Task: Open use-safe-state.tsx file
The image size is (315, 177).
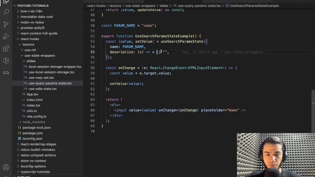Action: pos(42,88)
